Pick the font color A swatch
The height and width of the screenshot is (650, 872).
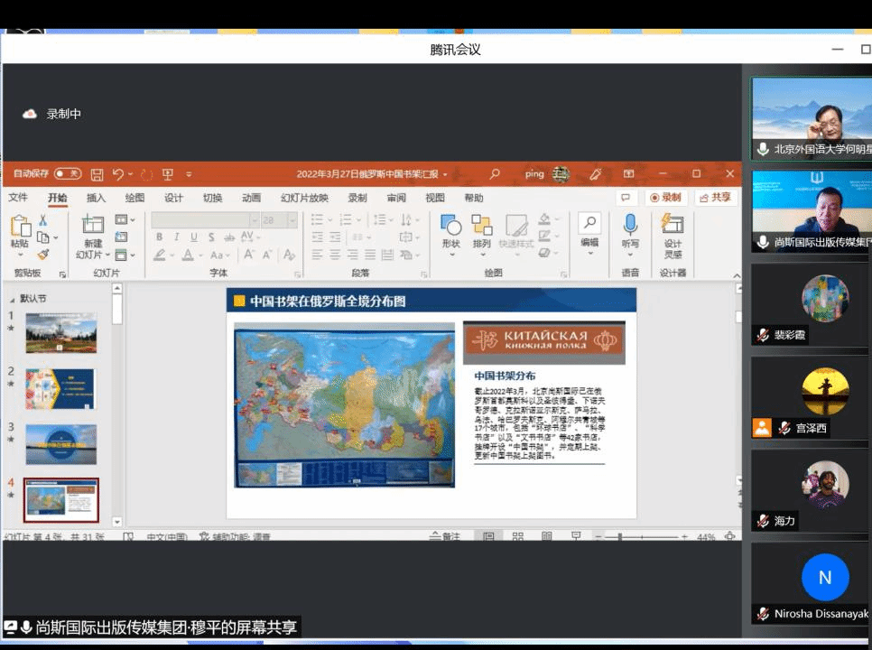188,255
